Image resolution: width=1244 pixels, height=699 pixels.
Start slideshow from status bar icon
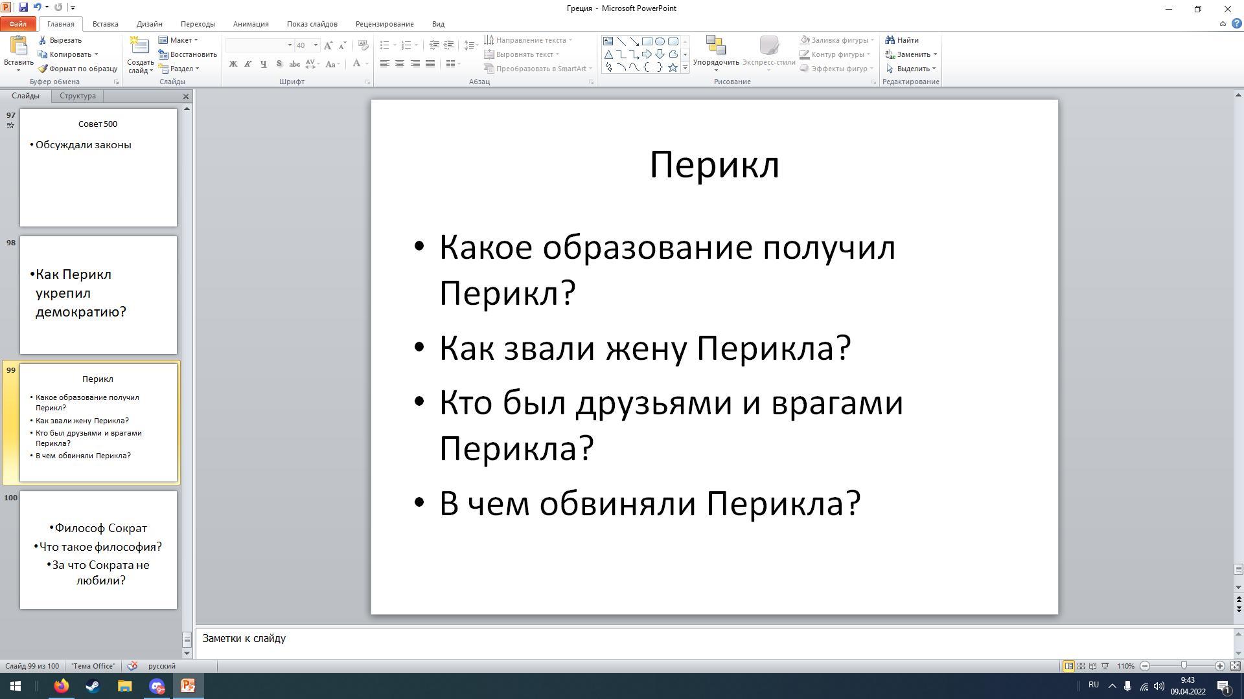(1105, 666)
